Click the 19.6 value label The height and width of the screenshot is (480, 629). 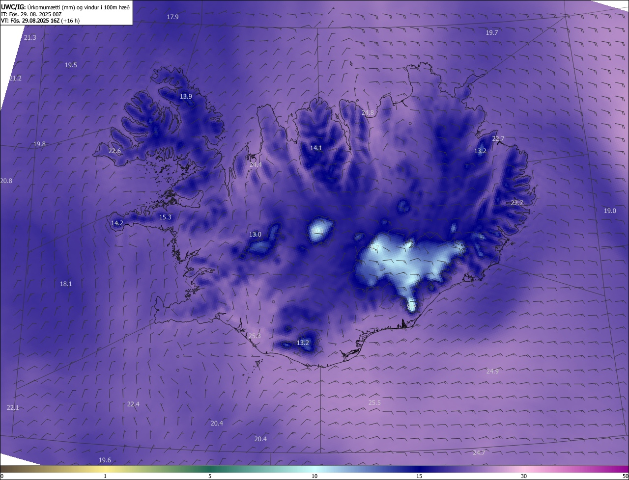[105, 460]
